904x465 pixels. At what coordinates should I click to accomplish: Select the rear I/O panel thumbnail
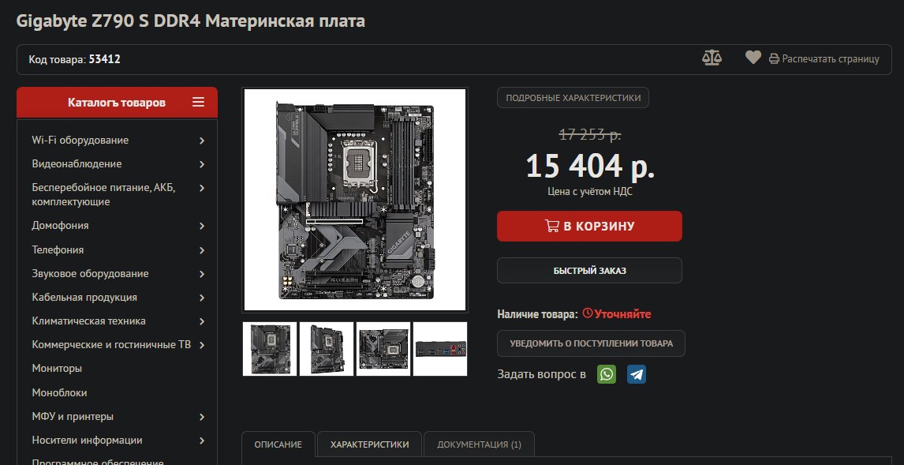[x=440, y=349]
